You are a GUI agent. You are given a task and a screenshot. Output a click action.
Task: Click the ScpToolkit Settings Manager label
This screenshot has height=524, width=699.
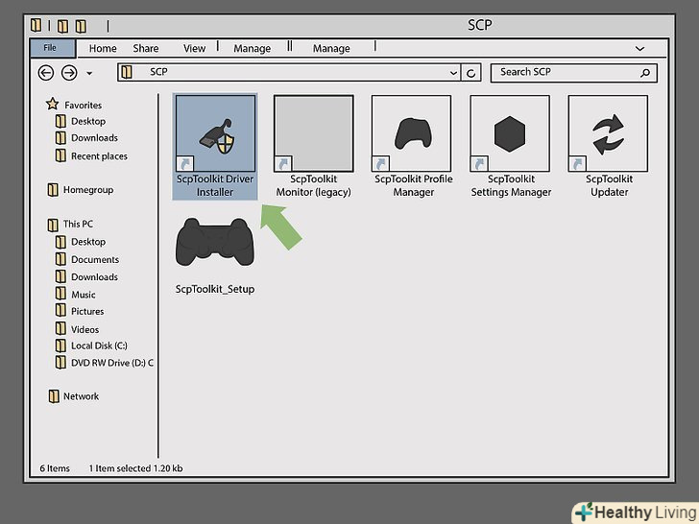[511, 185]
